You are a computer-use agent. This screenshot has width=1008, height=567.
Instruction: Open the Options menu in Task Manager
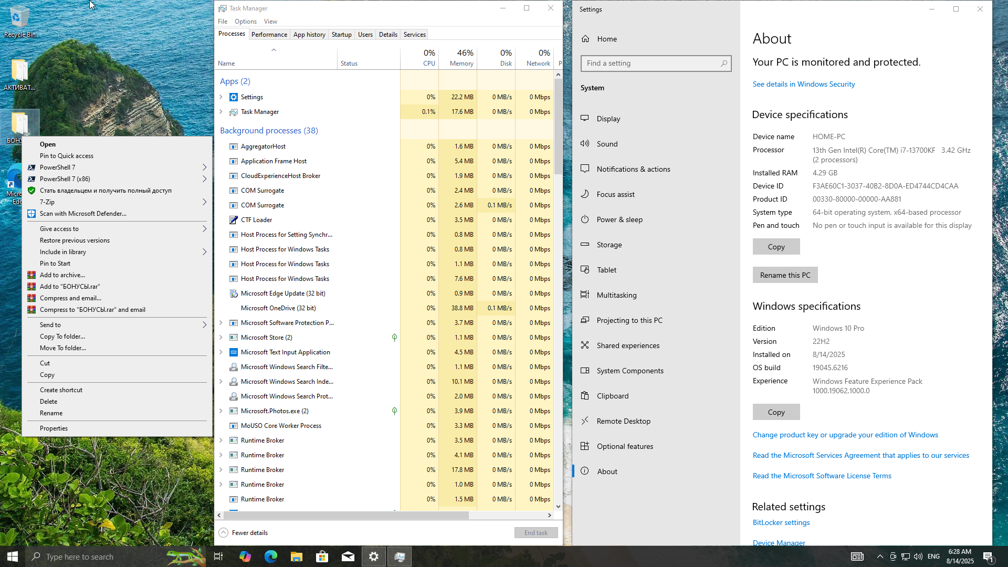[246, 22]
